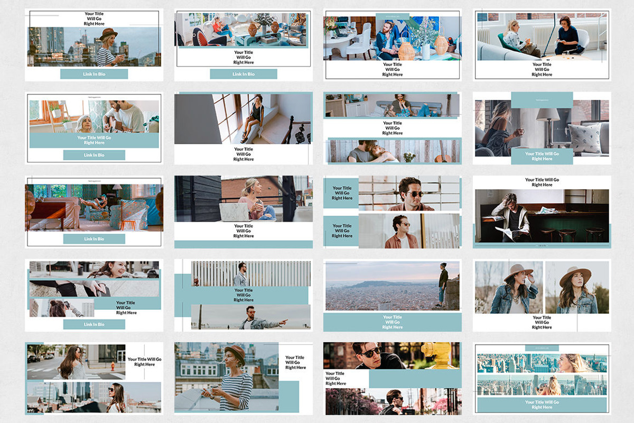
Task: Select the photo of man playing guitar
Action: coord(94,116)
